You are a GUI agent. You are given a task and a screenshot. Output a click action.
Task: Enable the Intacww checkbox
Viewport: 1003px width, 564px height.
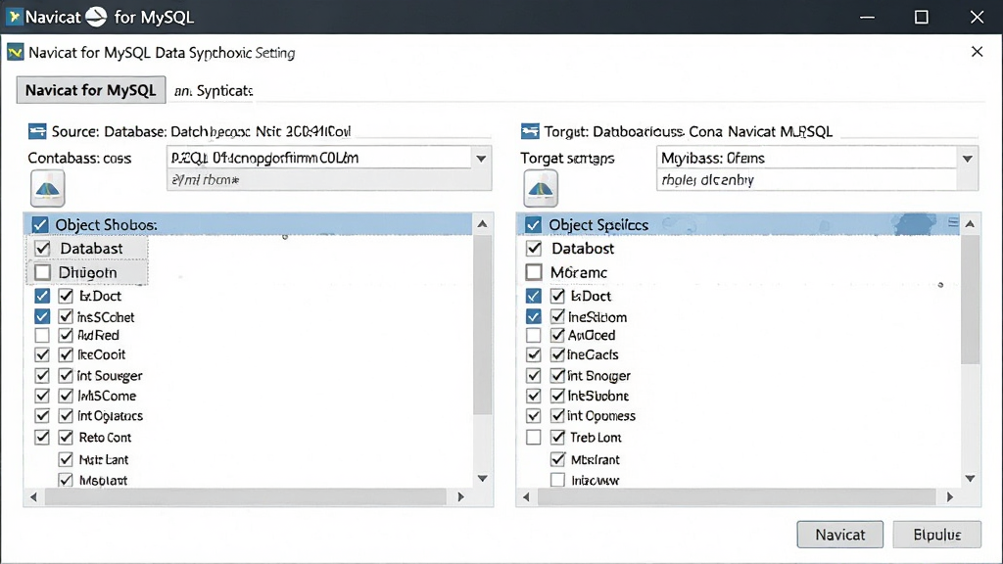point(557,480)
